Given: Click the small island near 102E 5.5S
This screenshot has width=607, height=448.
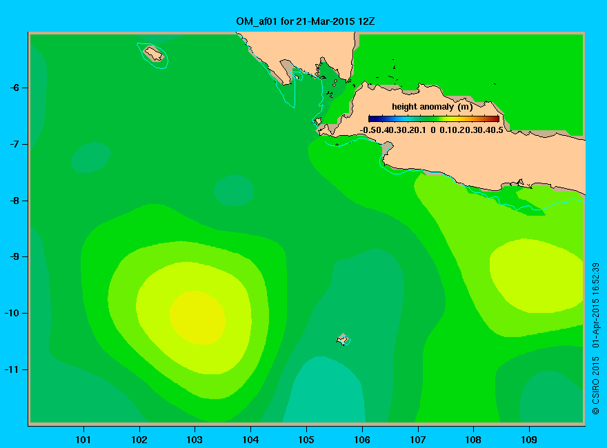Looking at the screenshot, I should pos(154,53).
